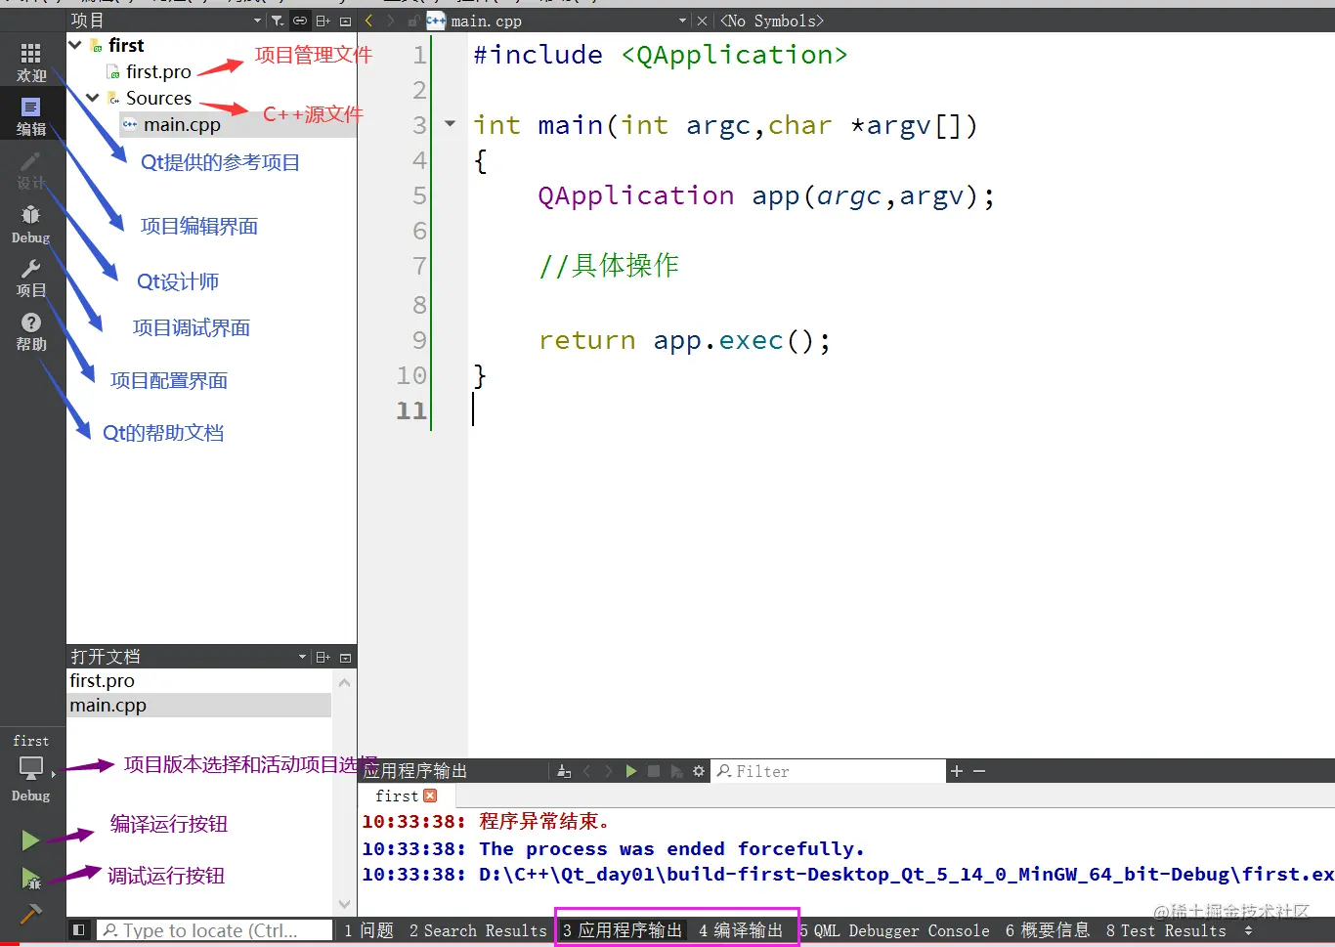Click the open documents vertical scrollbar
The height and width of the screenshot is (947, 1335).
pos(344,793)
